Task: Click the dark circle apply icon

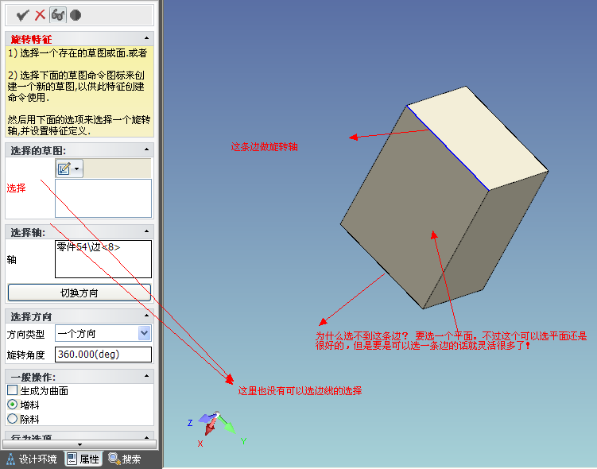Action: pos(76,14)
